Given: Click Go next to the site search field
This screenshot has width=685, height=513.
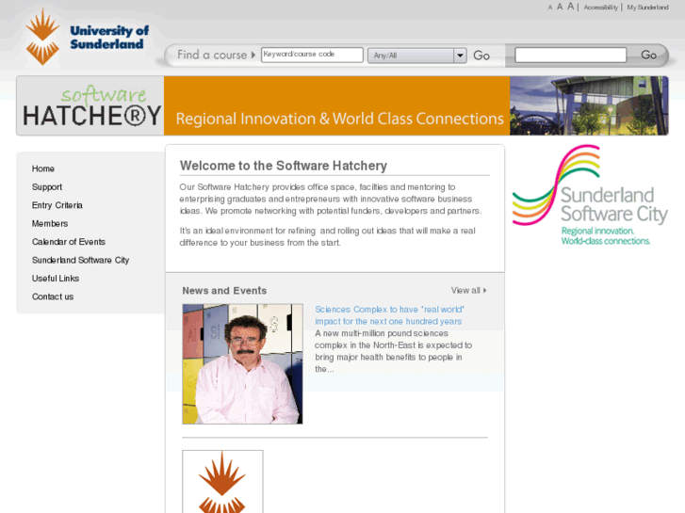Looking at the screenshot, I should pyautogui.click(x=649, y=55).
